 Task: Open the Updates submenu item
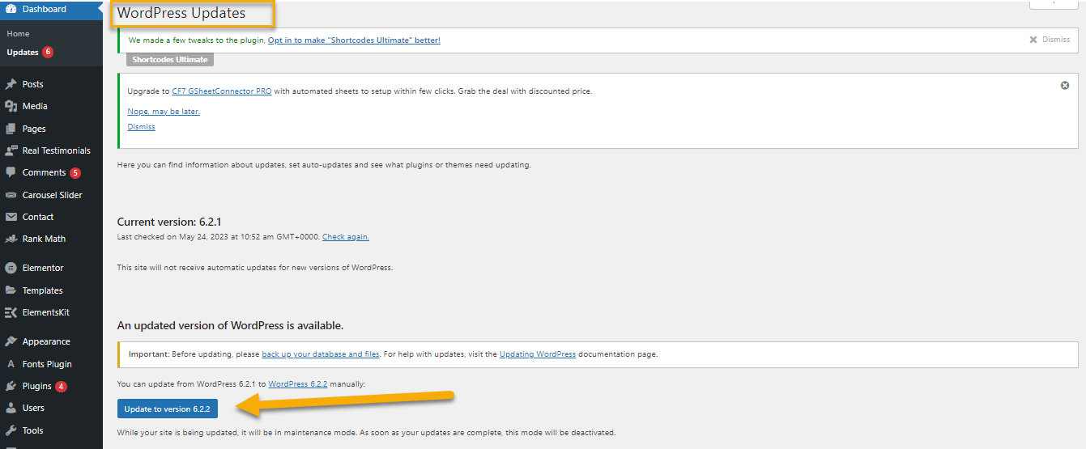tap(23, 52)
